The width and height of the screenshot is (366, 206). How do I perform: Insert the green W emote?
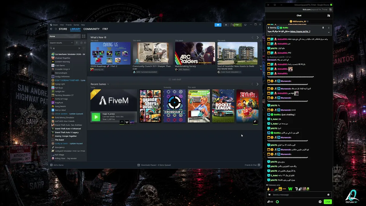click(290, 189)
